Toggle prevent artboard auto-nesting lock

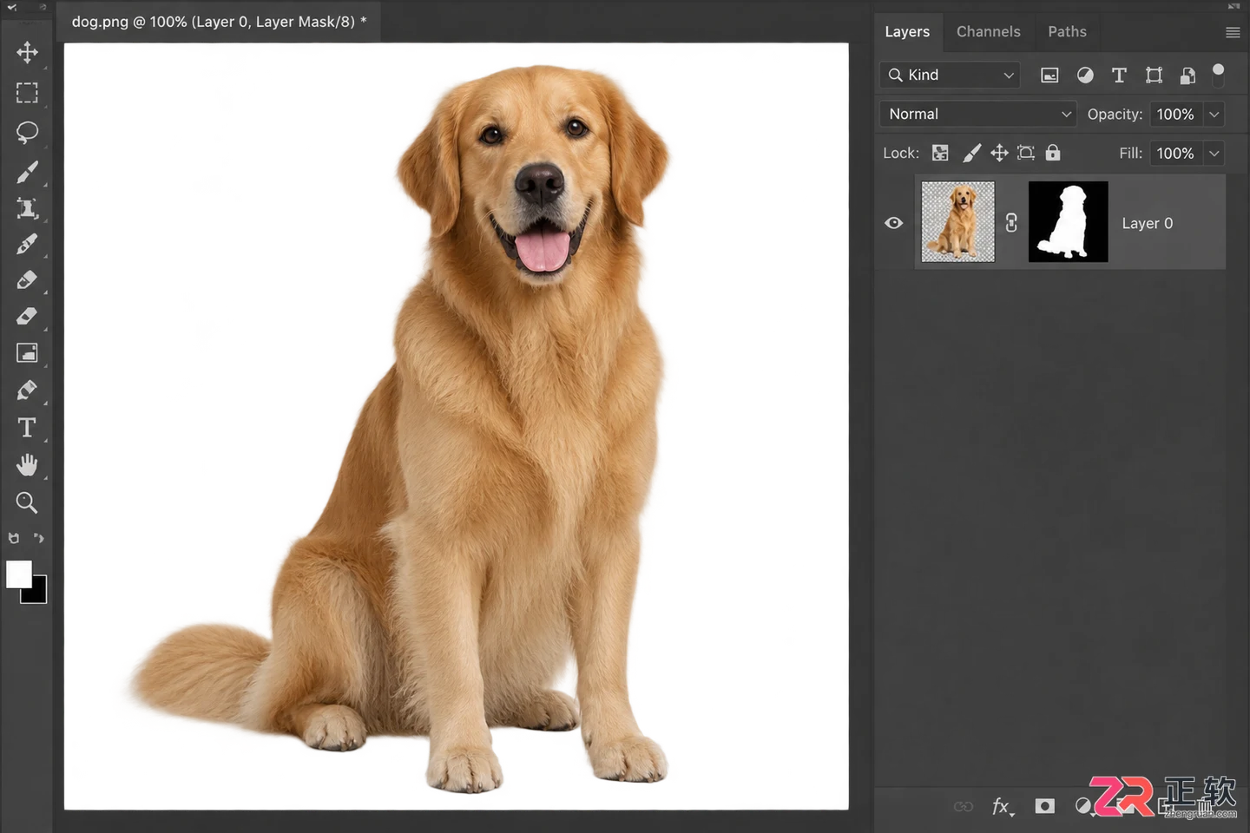click(x=1026, y=153)
